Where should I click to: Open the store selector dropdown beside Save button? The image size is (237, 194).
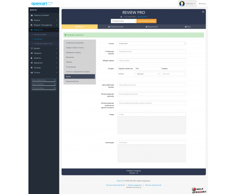coord(124,21)
